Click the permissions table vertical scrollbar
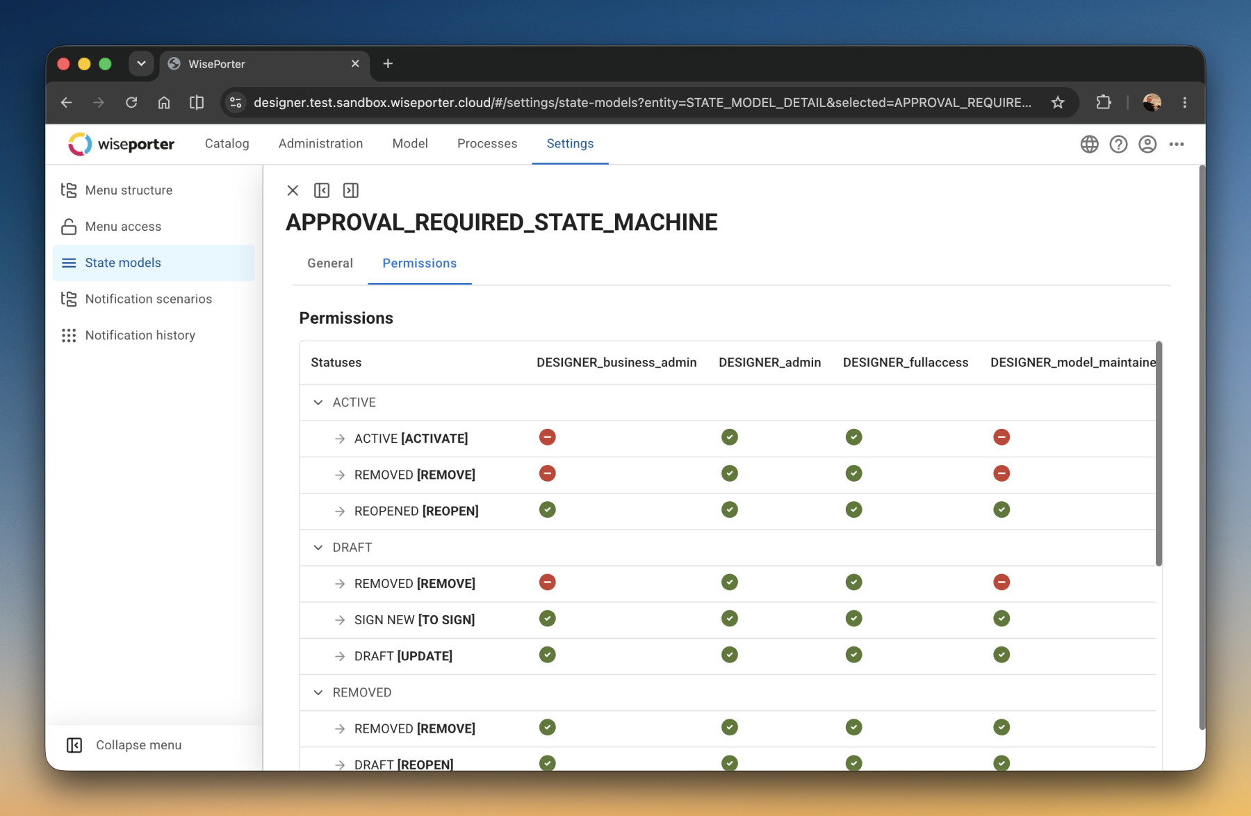Image resolution: width=1251 pixels, height=816 pixels. (1159, 454)
